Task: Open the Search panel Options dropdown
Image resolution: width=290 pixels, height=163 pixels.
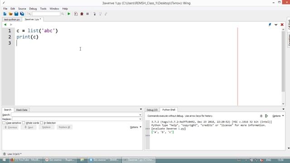Action: (135, 127)
